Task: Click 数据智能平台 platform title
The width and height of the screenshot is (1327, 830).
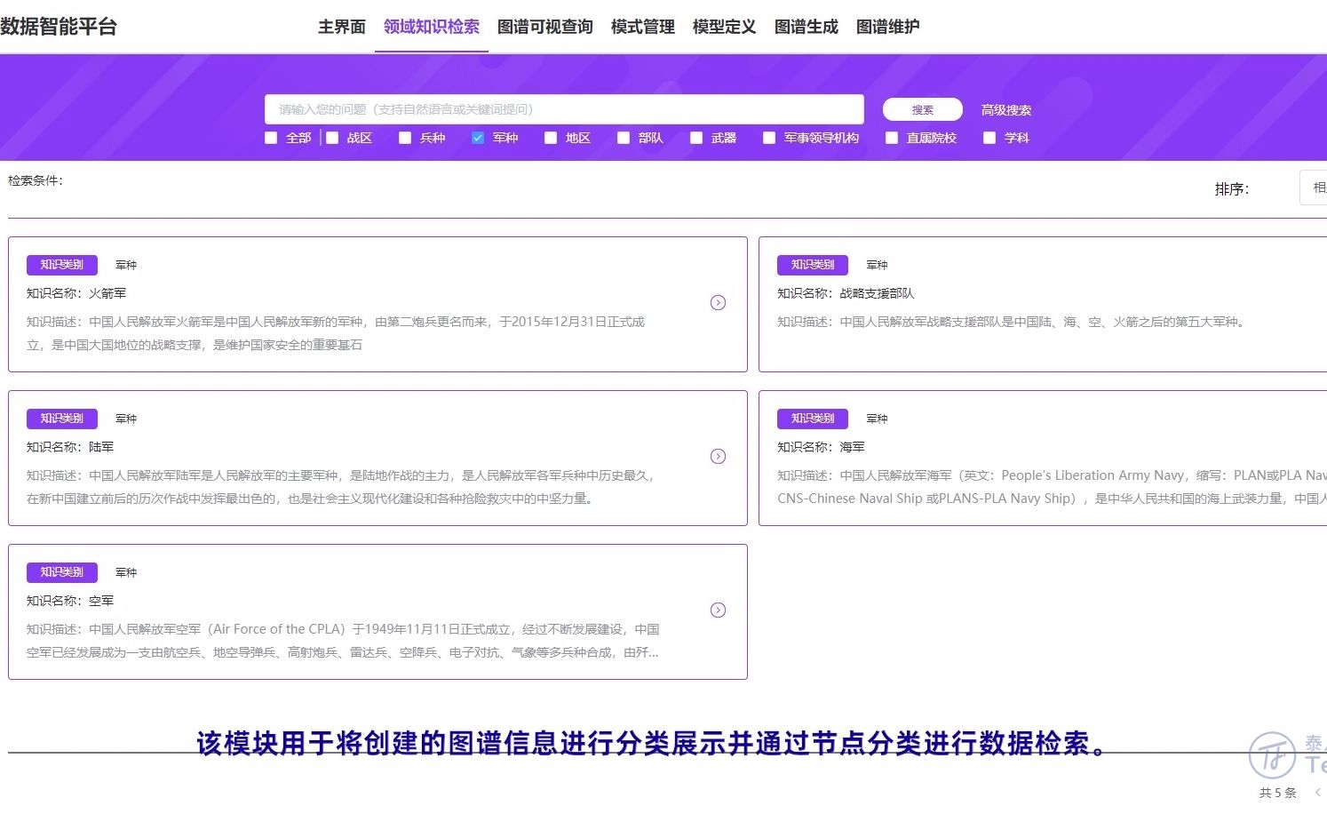Action: pyautogui.click(x=59, y=27)
